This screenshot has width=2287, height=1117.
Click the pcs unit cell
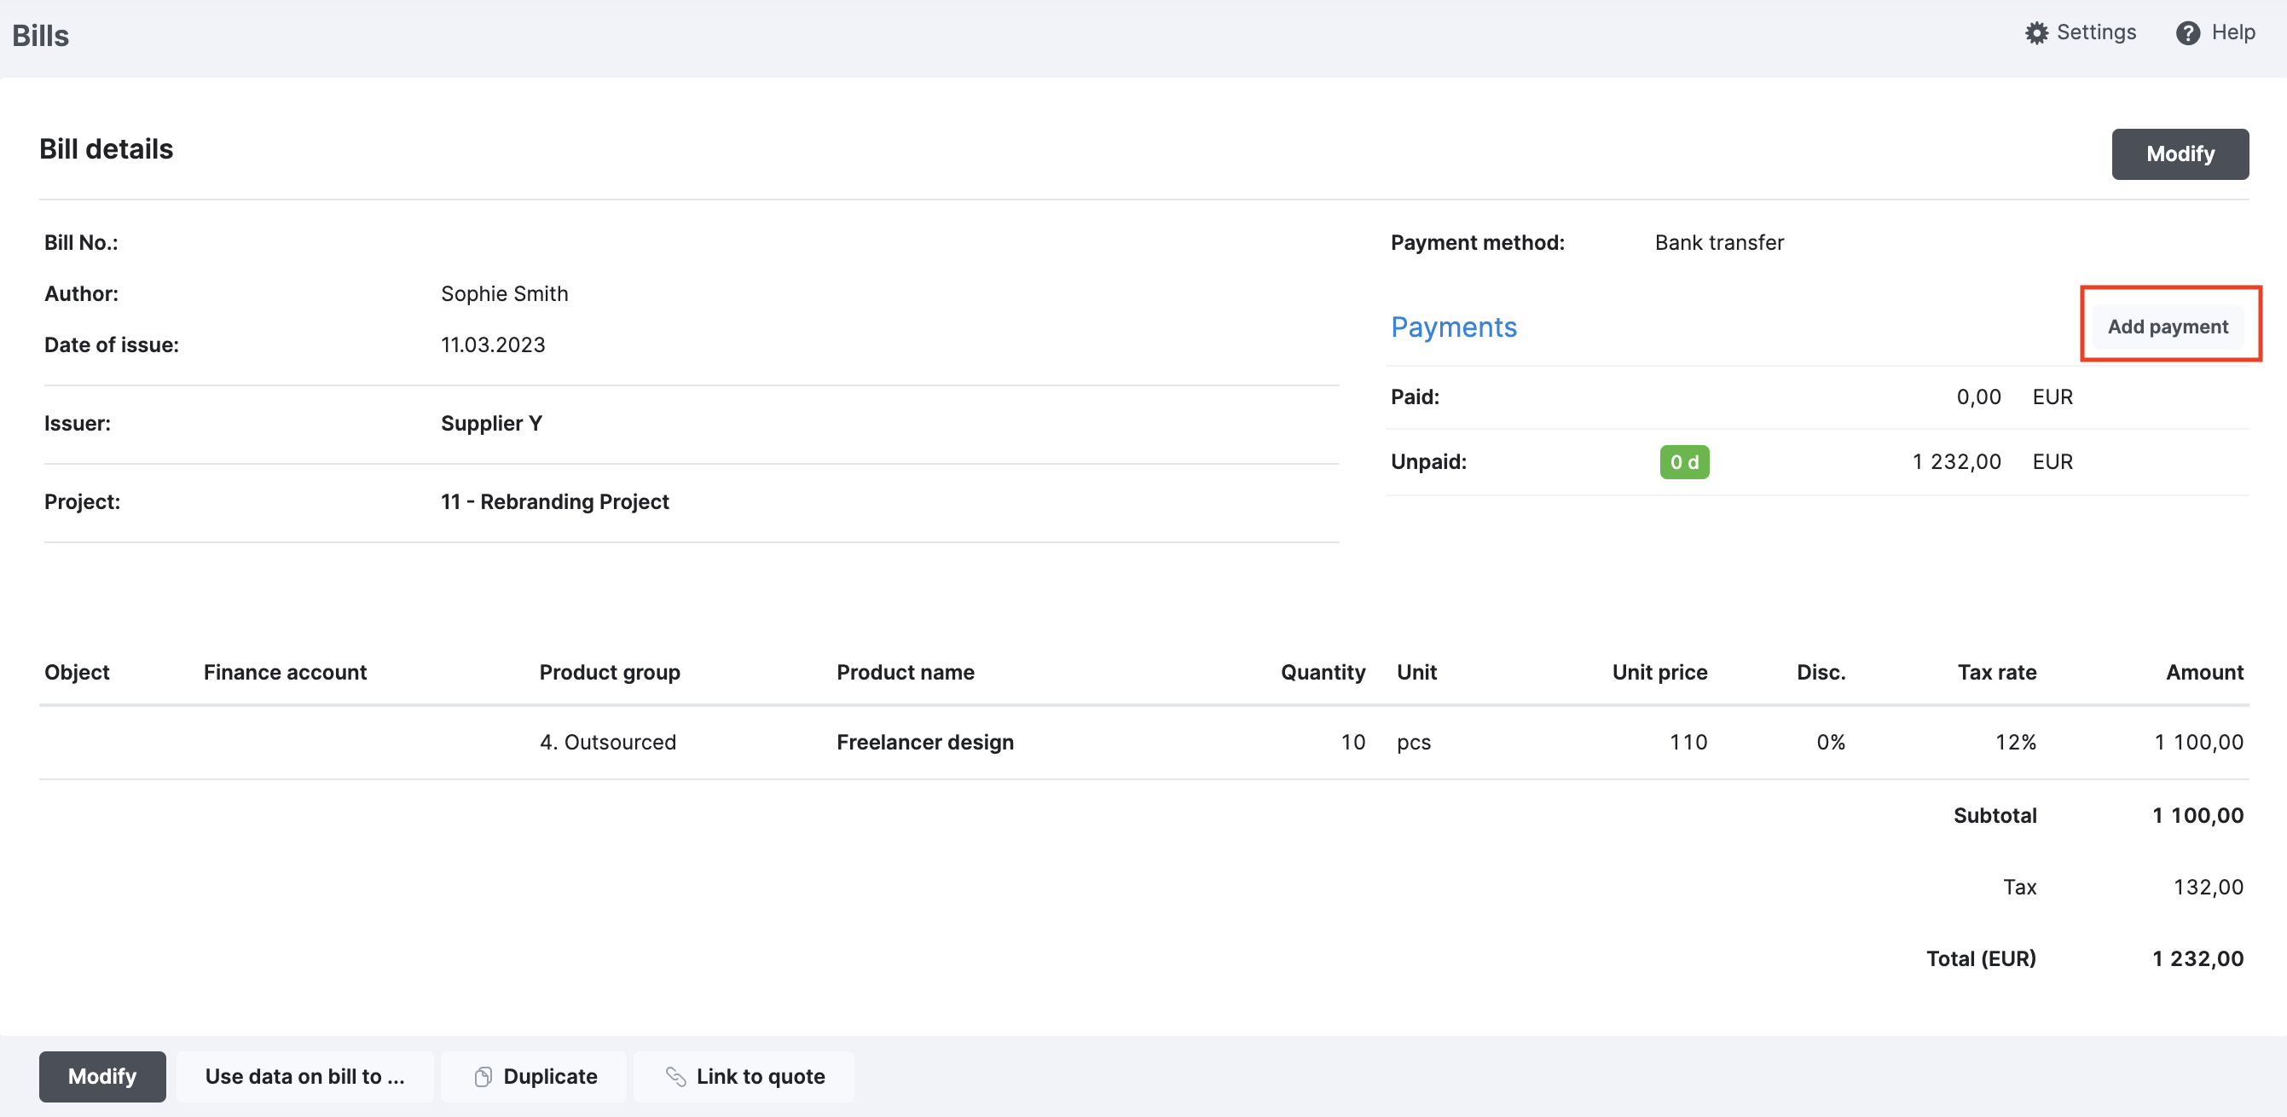[1414, 743]
